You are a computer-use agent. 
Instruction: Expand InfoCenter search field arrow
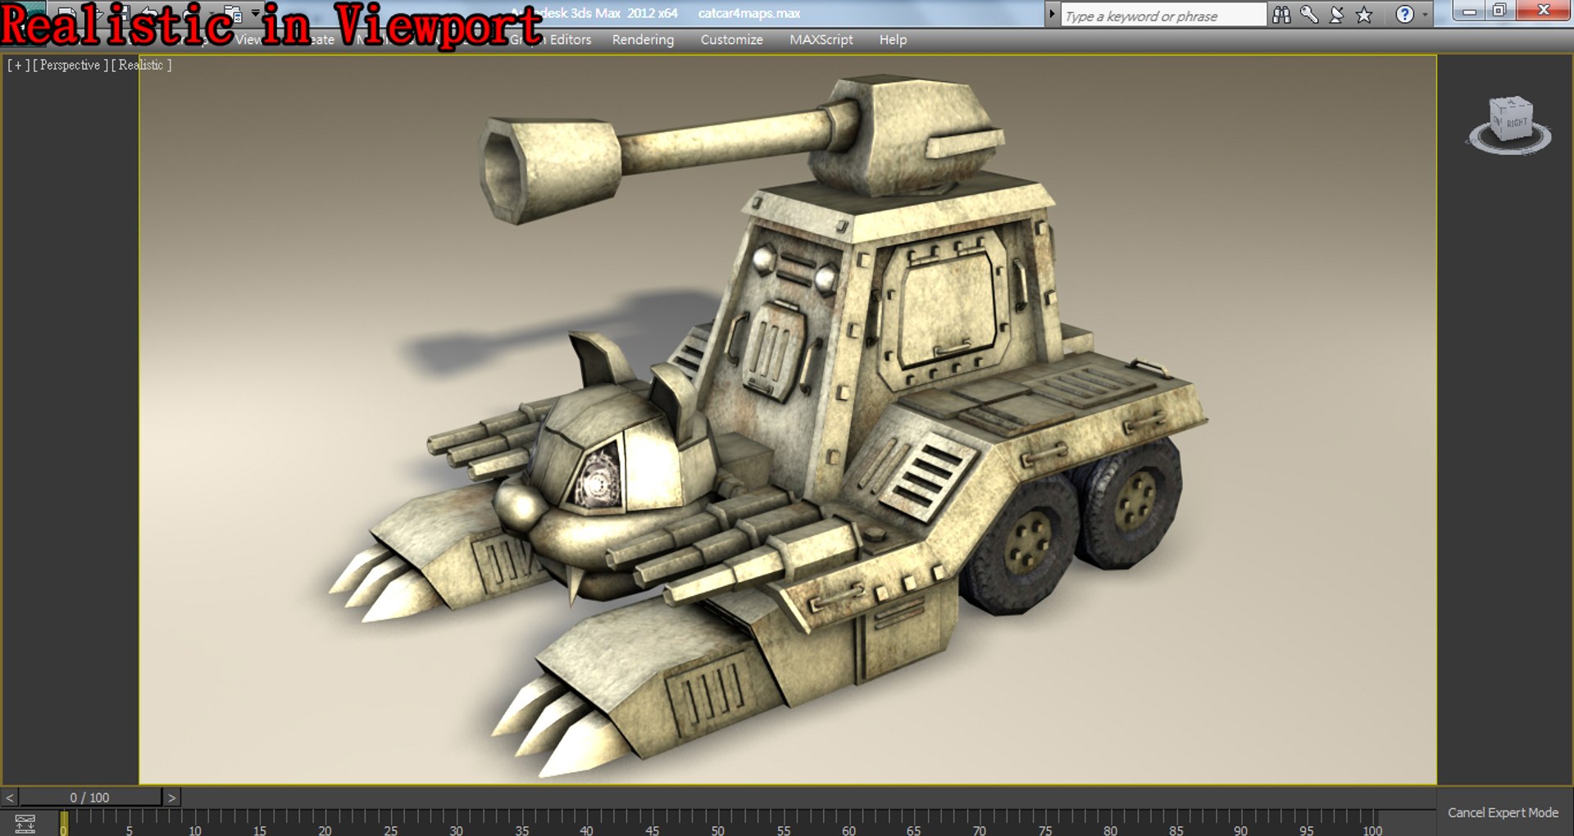1052,15
